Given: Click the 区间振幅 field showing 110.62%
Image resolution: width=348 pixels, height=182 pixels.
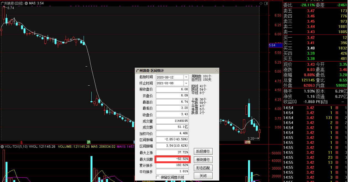Looking at the screenshot, I should (172, 146).
